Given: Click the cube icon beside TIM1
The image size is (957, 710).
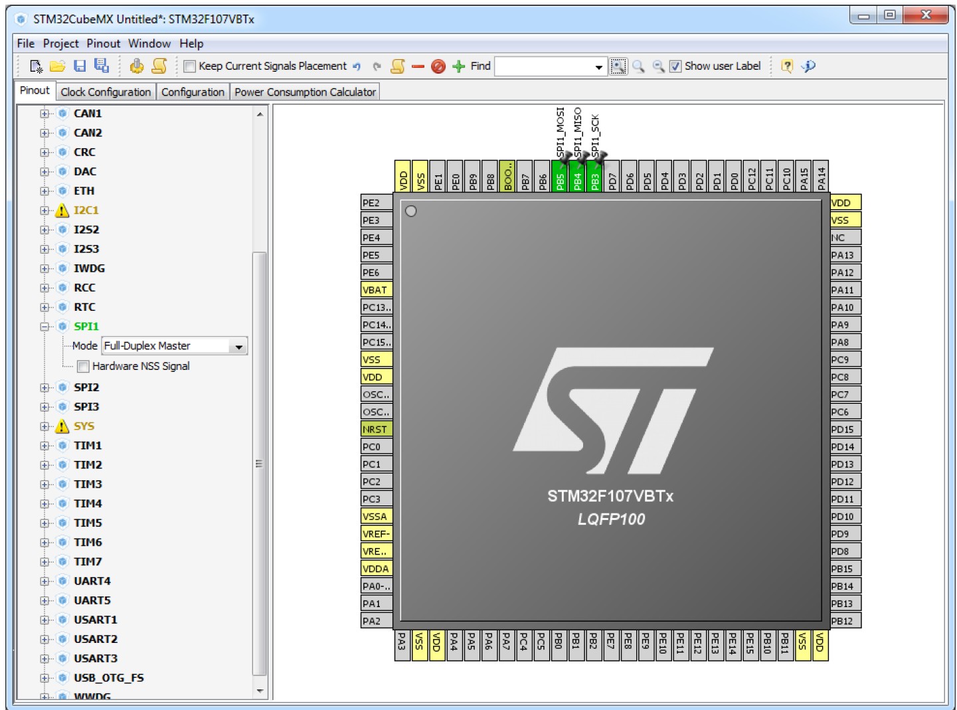Looking at the screenshot, I should (62, 446).
